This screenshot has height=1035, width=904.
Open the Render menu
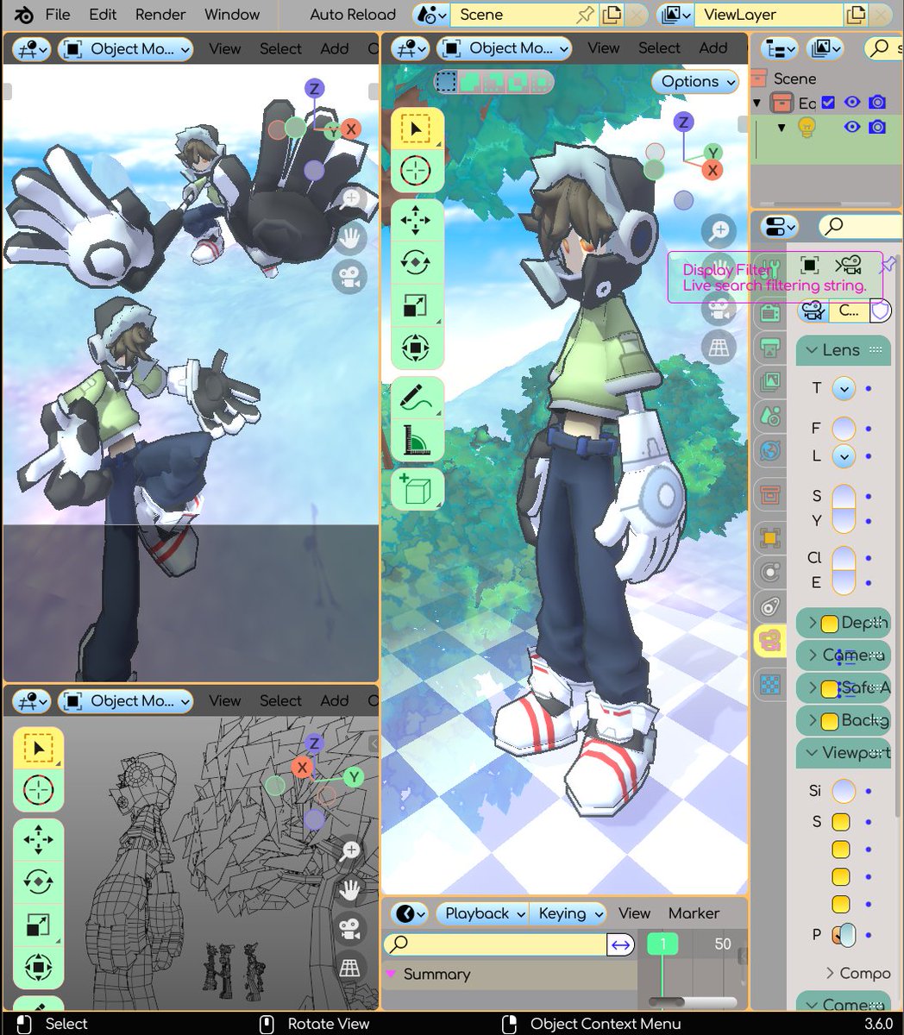160,15
